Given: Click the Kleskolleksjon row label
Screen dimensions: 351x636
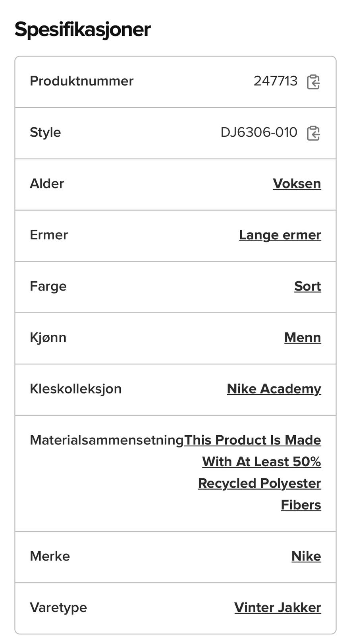Looking at the screenshot, I should (x=75, y=389).
